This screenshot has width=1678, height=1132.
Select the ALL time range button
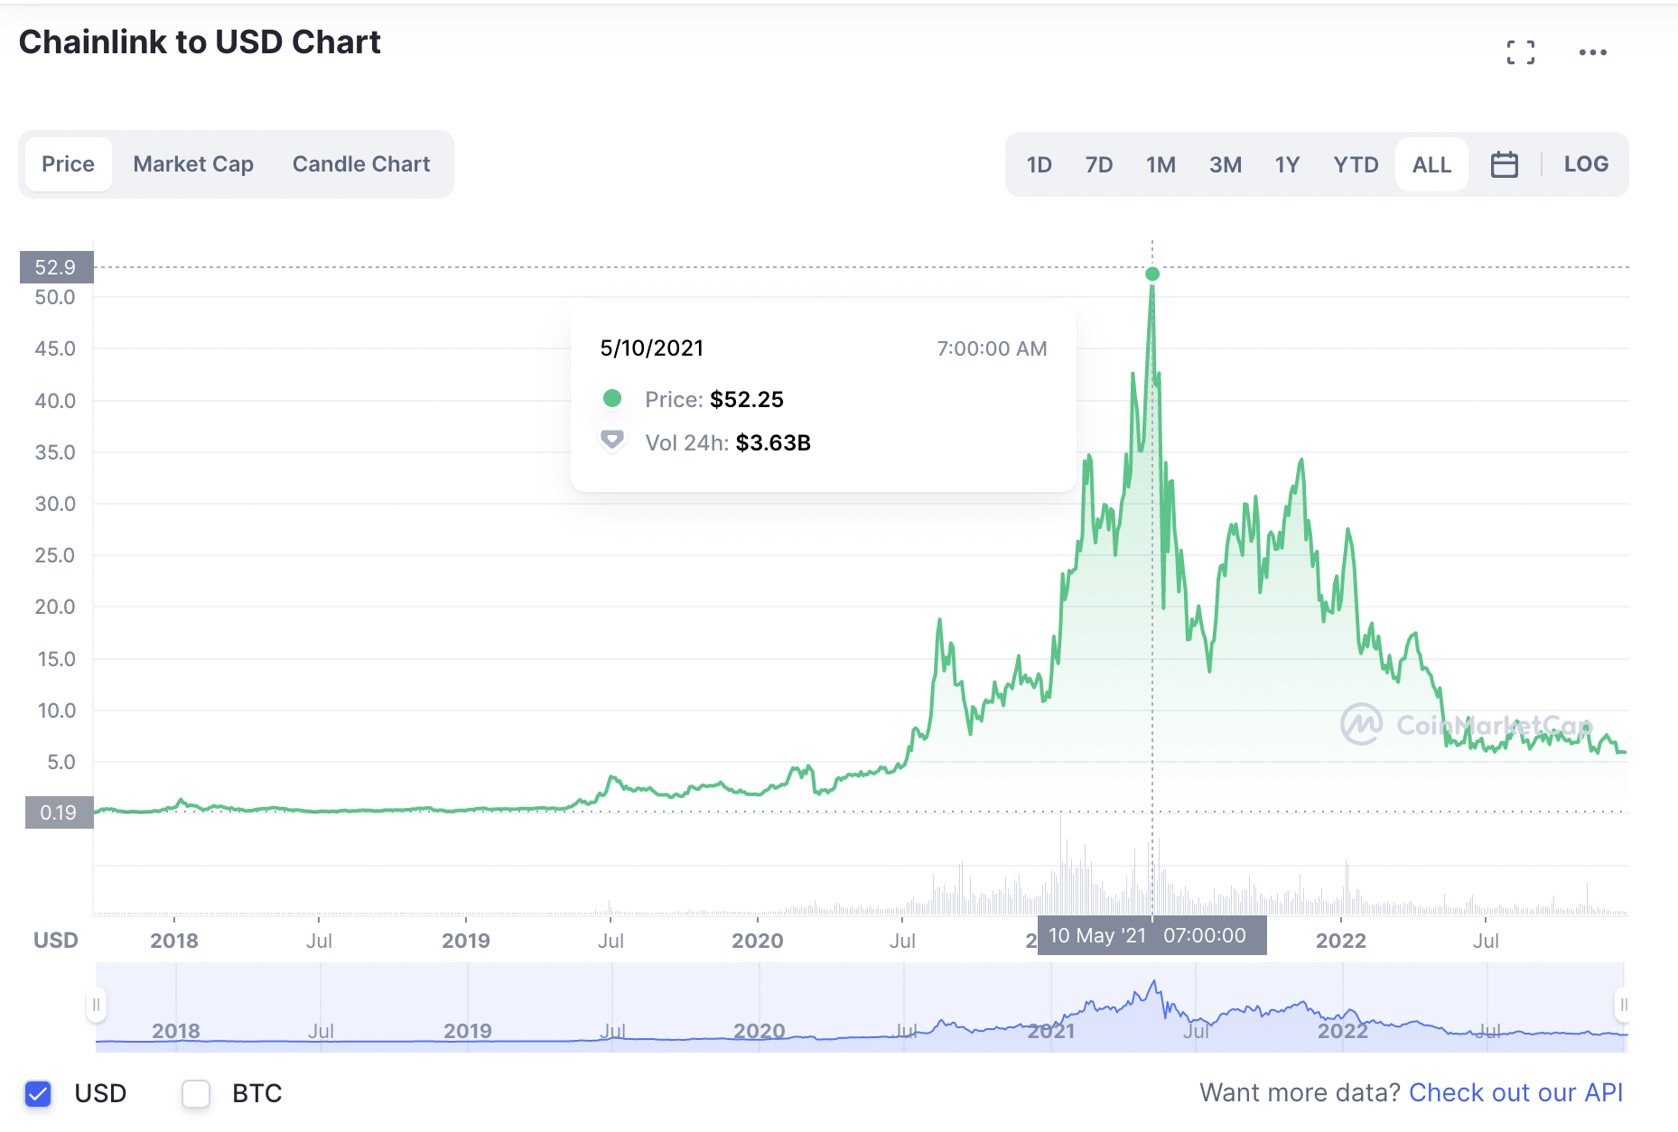coord(1431,163)
